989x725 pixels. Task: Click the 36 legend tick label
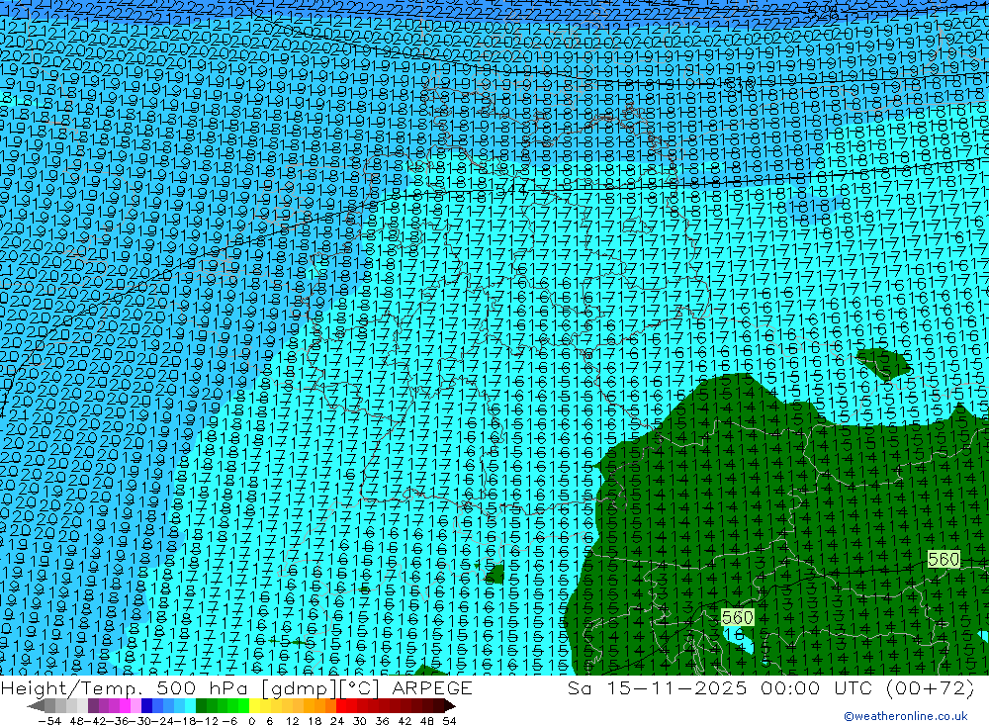(x=382, y=721)
